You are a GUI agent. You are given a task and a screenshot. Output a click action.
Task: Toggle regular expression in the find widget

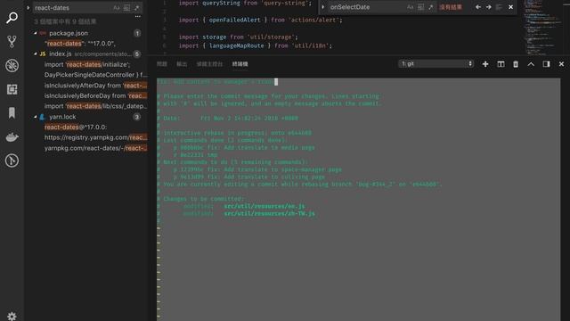[431, 7]
